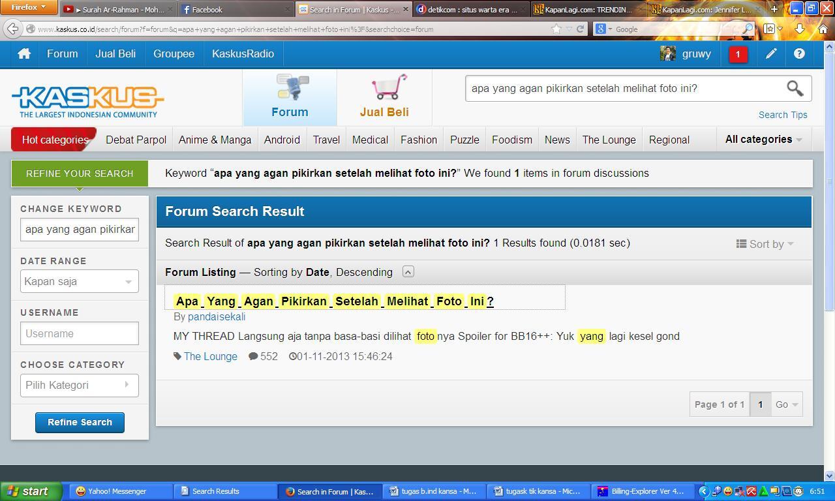Screen dimensions: 835x501
Task: Select page 1 in pagination
Action: tap(760, 404)
